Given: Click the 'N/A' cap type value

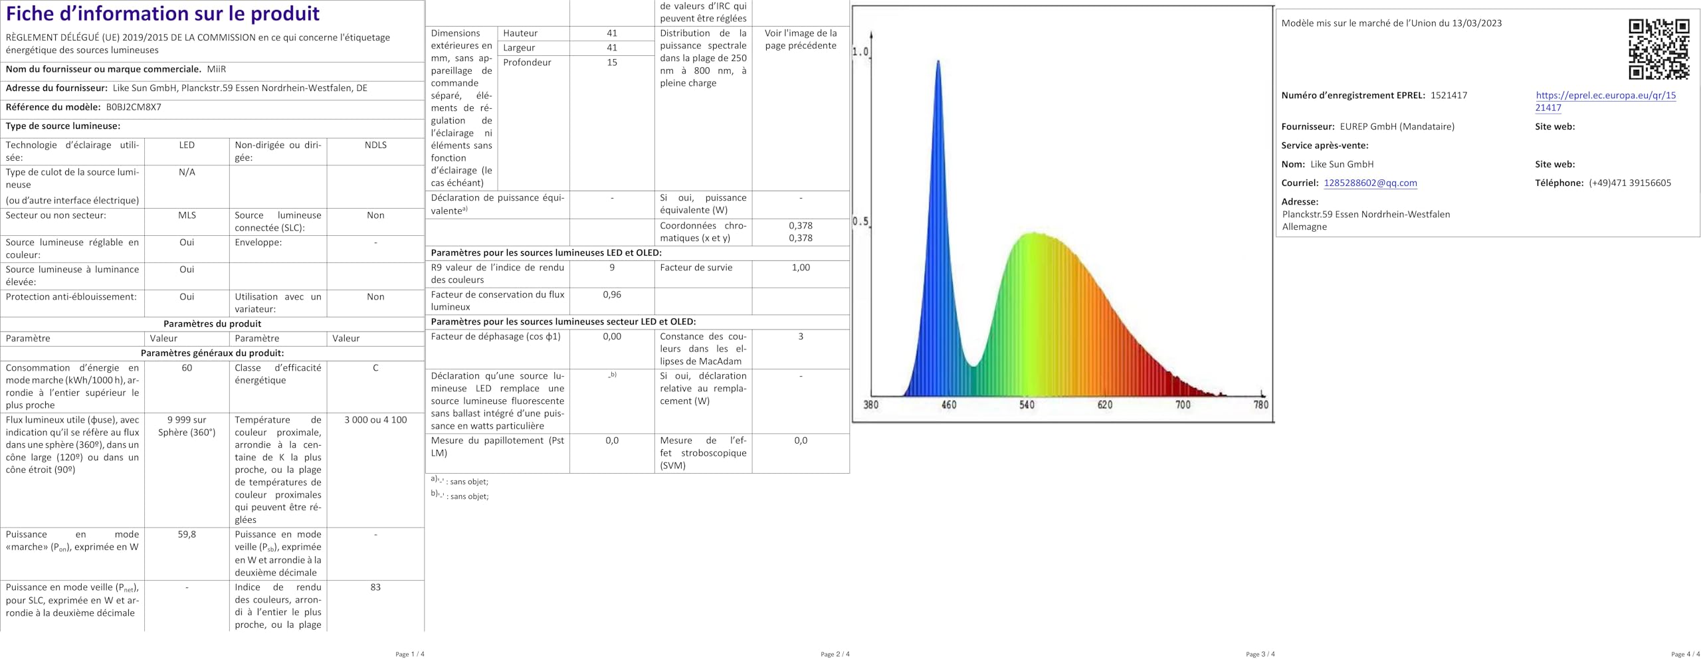Looking at the screenshot, I should click(187, 172).
